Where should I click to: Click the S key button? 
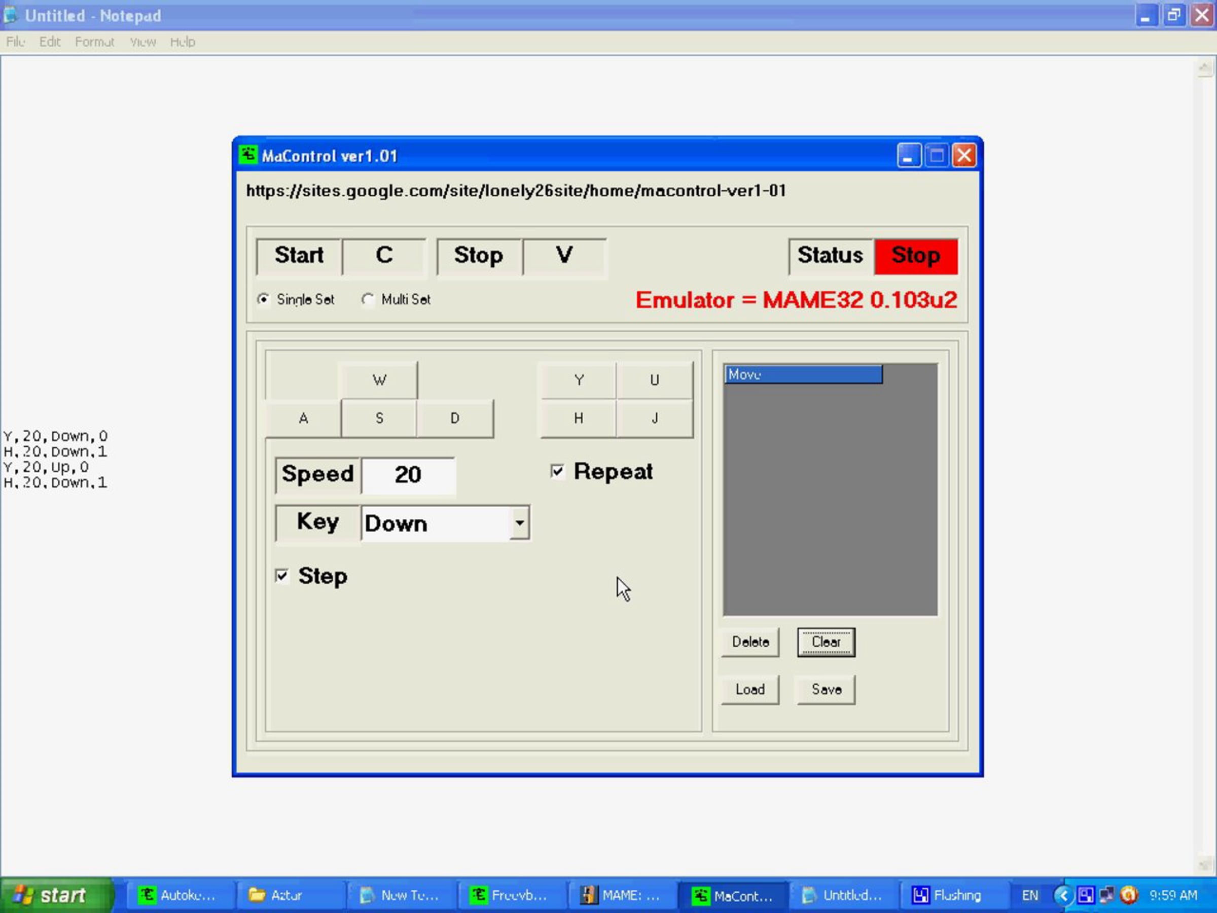(379, 418)
